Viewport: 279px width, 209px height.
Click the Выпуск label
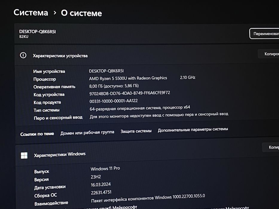42,172
